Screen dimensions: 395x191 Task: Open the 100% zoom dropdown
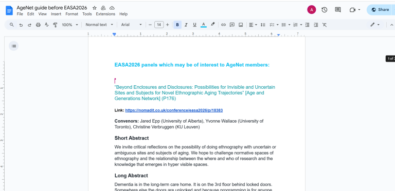click(x=70, y=25)
